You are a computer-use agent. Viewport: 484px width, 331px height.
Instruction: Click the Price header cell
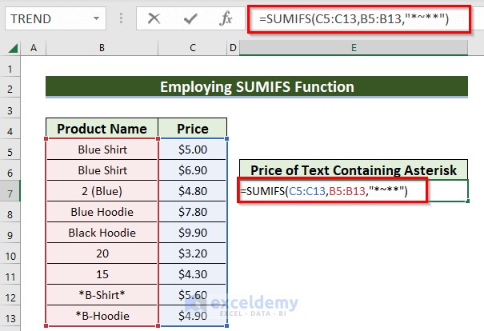[193, 128]
